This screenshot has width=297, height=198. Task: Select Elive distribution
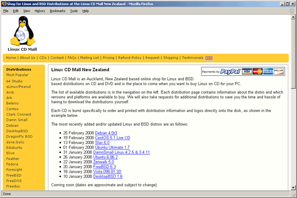point(10,153)
